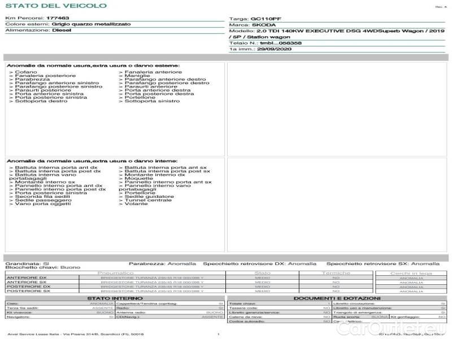The height and width of the screenshot is (339, 452).
Task: Select the Tunnel centrale entry
Action: point(147,200)
